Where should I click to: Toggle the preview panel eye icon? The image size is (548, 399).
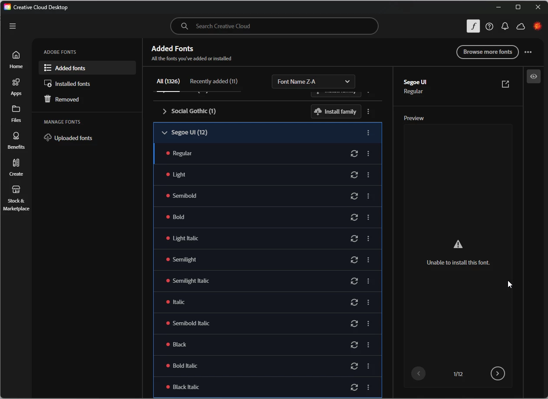(x=534, y=76)
